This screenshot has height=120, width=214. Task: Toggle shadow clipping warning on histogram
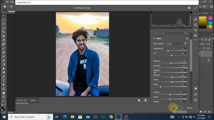151,12
